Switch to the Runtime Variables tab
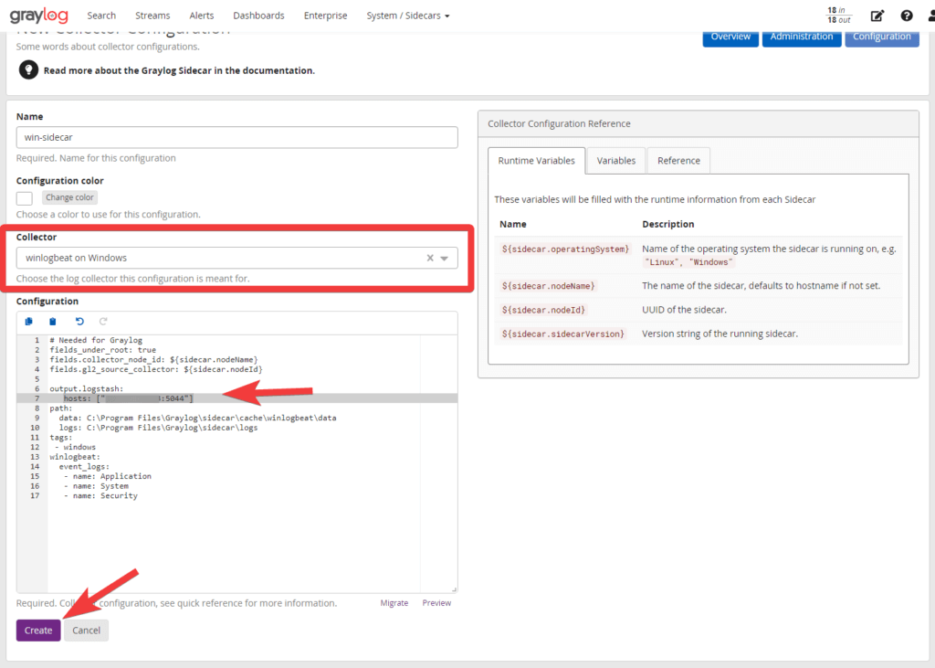 [x=537, y=161]
